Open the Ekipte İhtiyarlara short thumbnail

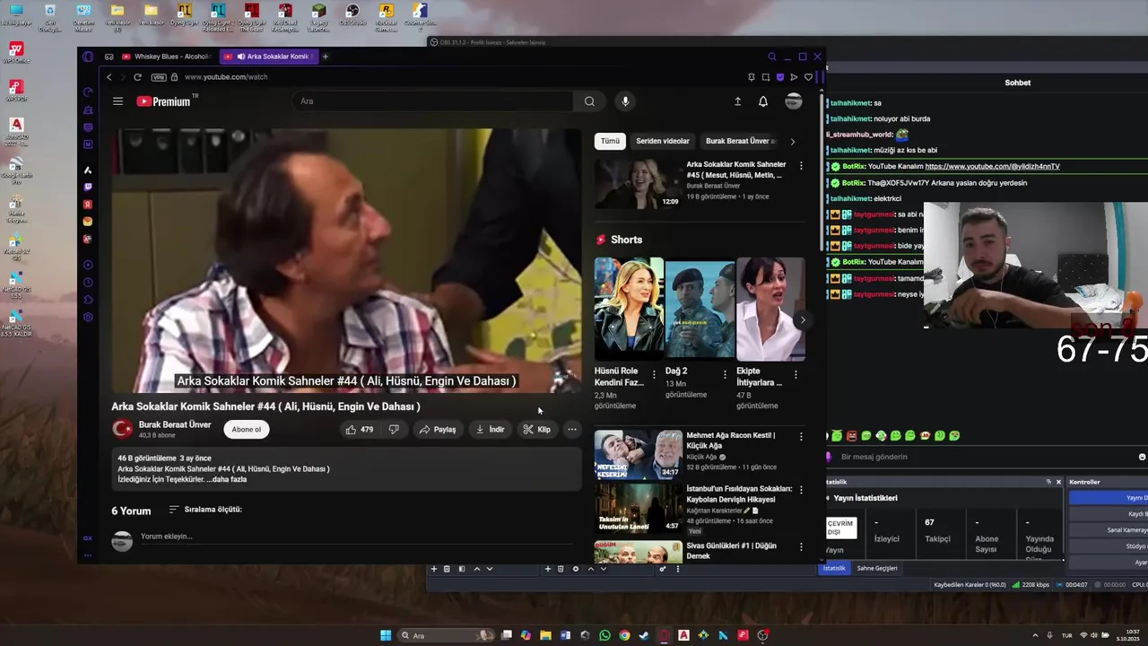(x=770, y=309)
